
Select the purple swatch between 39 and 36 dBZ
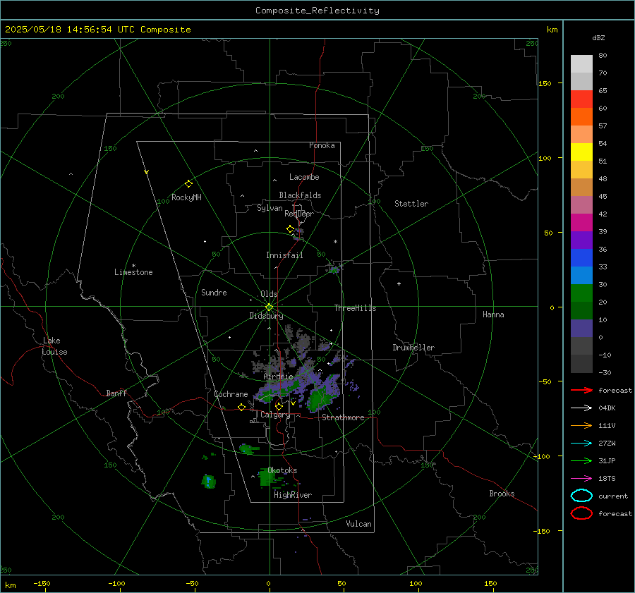click(581, 240)
